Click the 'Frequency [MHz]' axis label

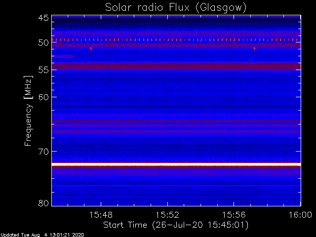coord(28,111)
